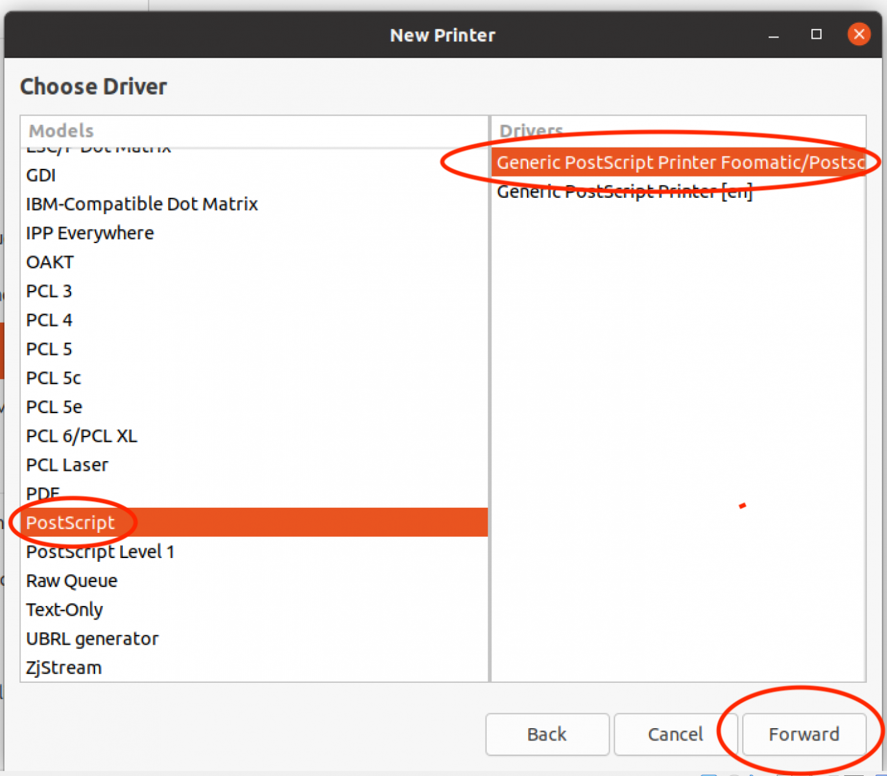The height and width of the screenshot is (776, 887).
Task: Choose the PCL 6/PCL XL model
Action: (x=81, y=436)
